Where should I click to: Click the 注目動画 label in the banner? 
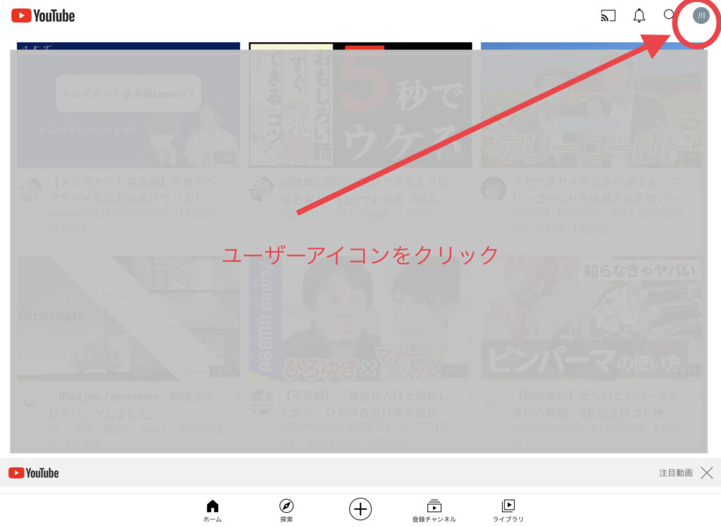point(675,473)
